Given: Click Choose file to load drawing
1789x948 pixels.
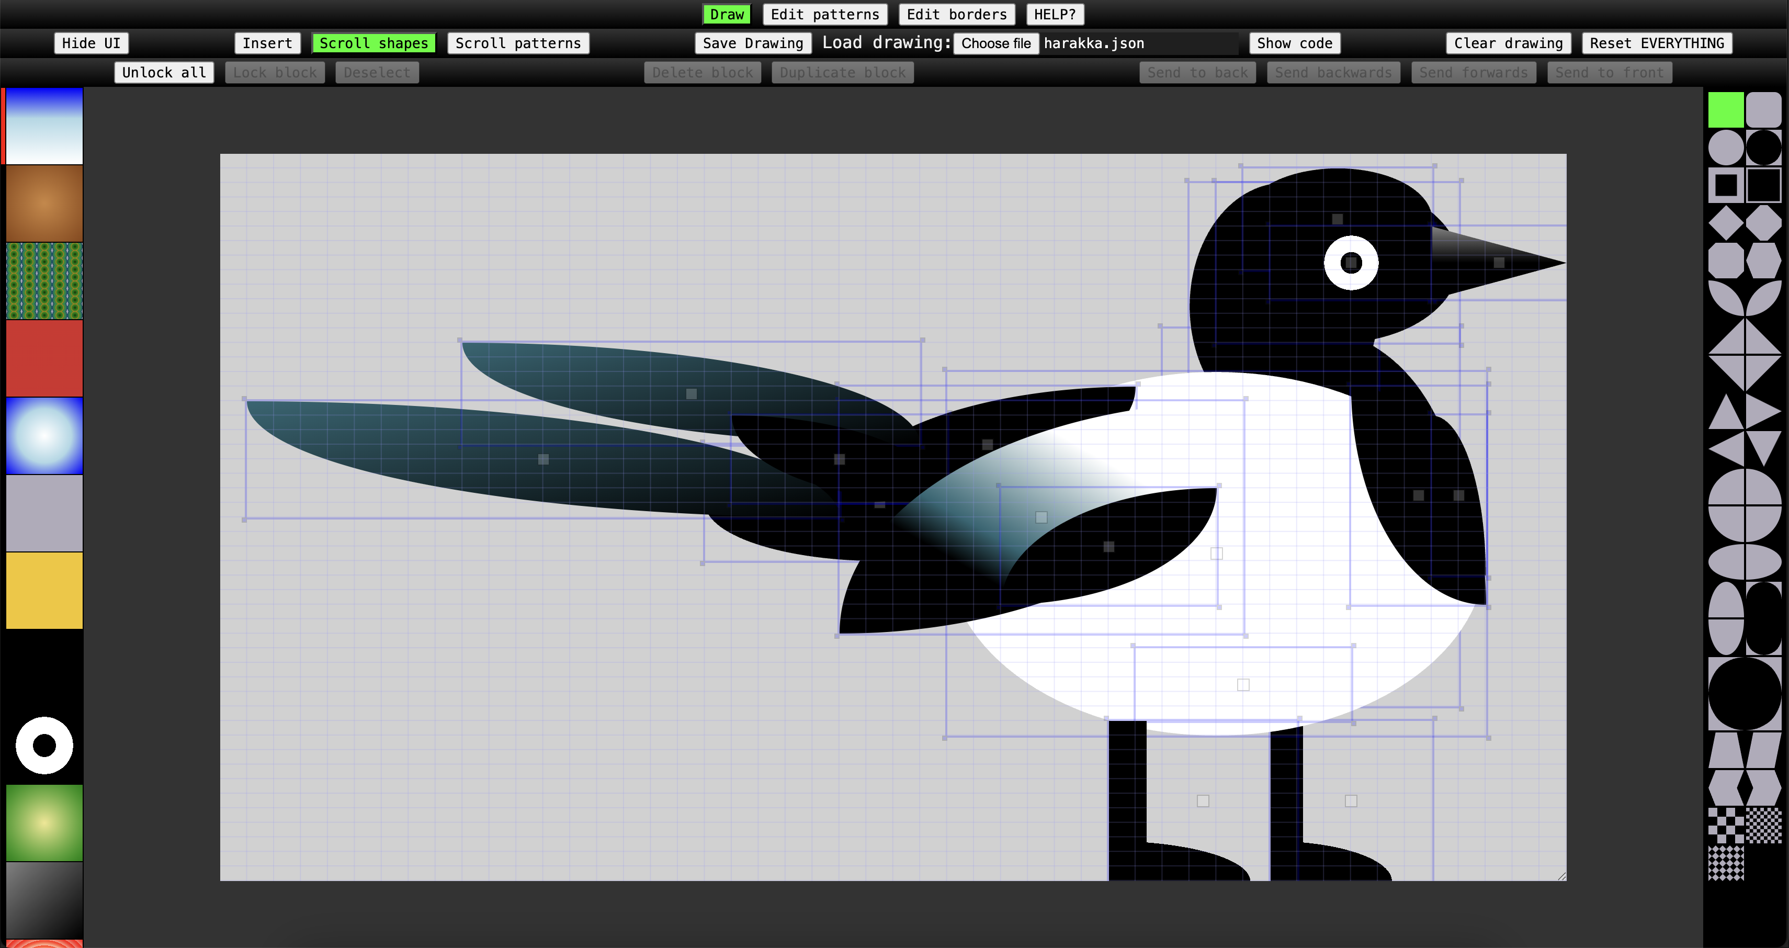Looking at the screenshot, I should pos(995,43).
